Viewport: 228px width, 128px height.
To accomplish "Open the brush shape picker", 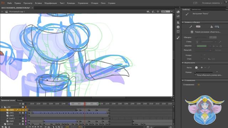I will tap(196, 68).
